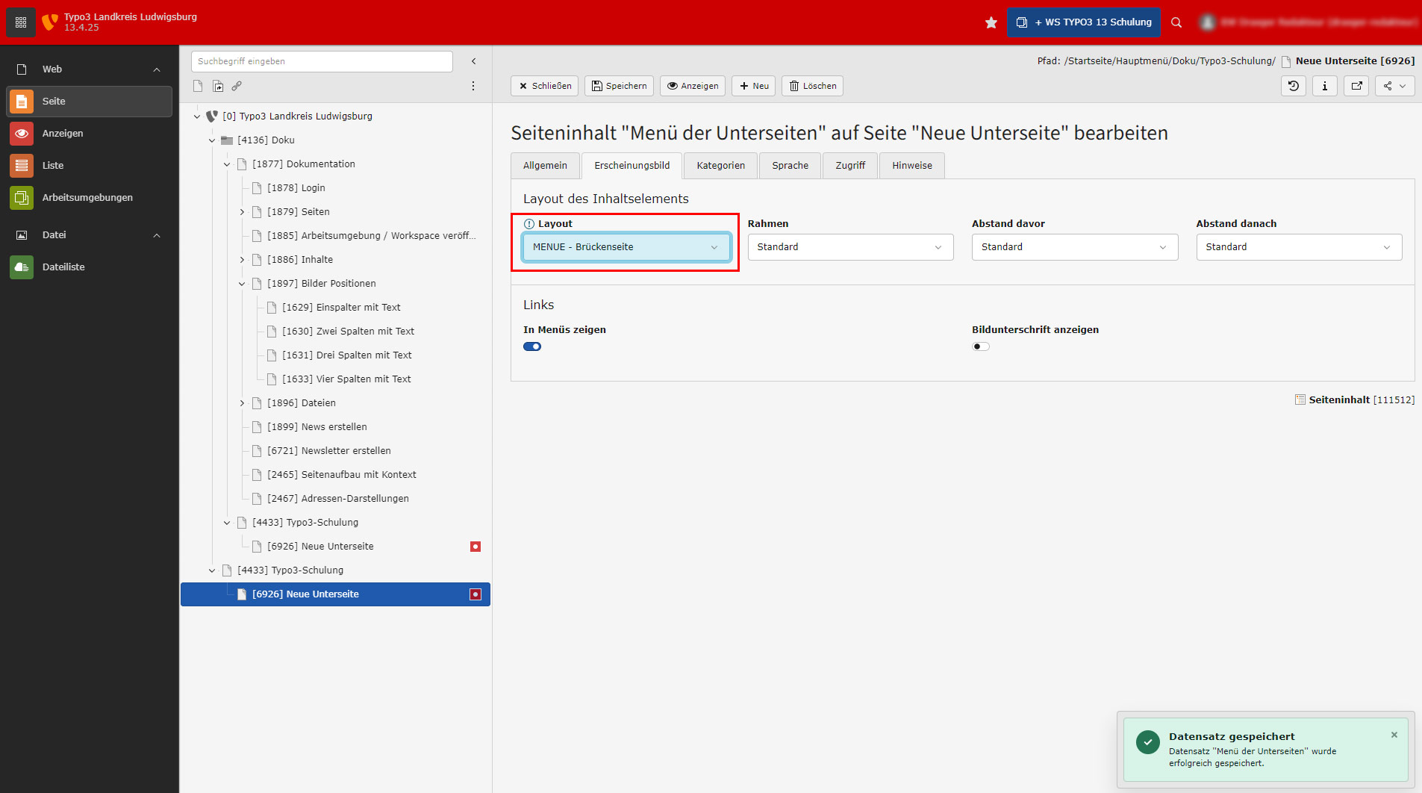The height and width of the screenshot is (793, 1422).
Task: Collapse the Web module group
Action: pos(157,69)
